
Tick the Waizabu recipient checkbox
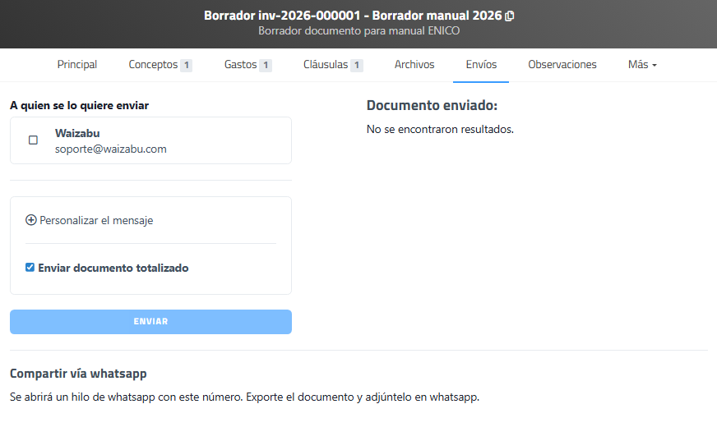(33, 140)
